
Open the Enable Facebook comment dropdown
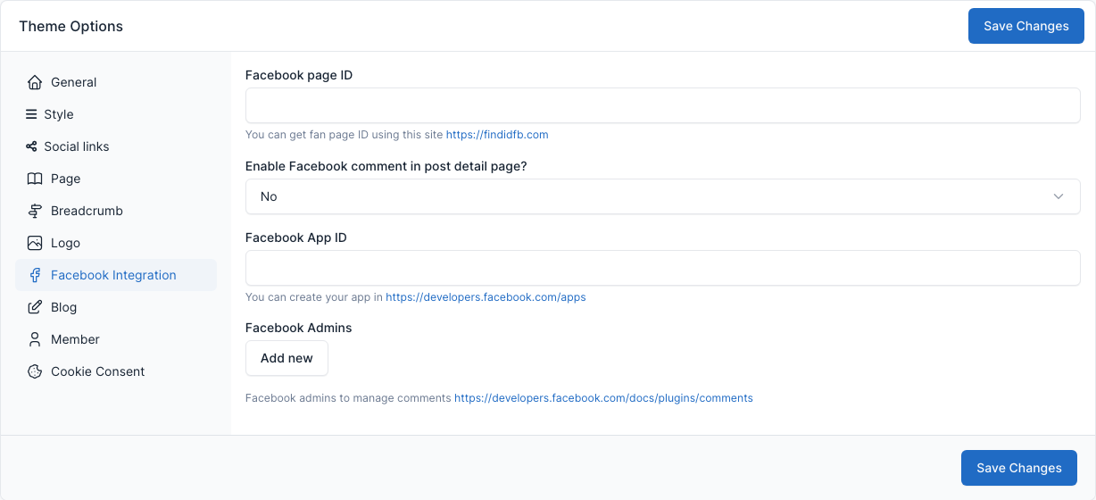662,196
